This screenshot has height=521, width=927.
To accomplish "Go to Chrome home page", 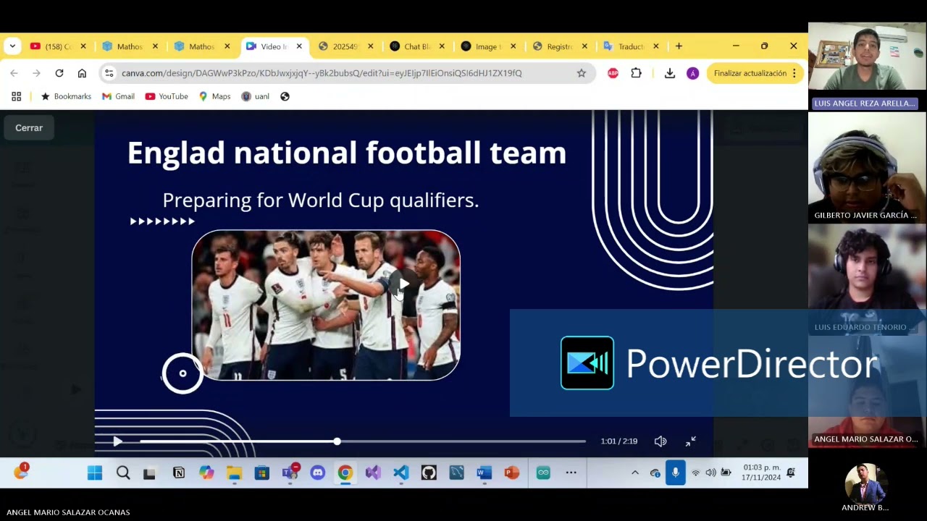I will [82, 73].
